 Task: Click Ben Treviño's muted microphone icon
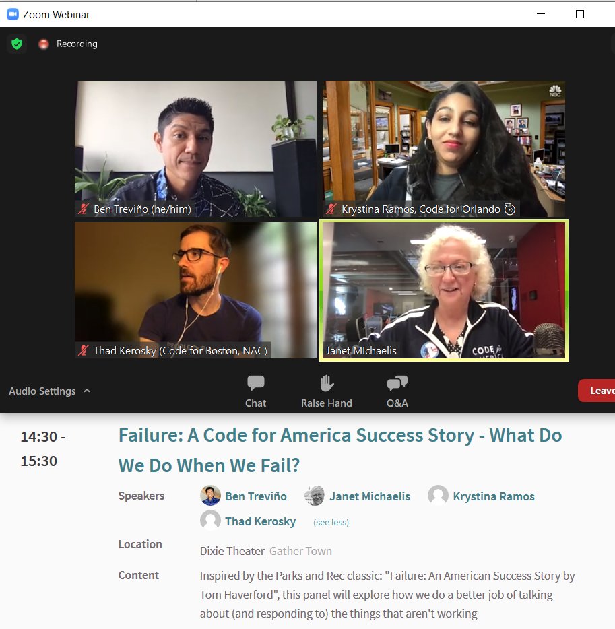84,209
